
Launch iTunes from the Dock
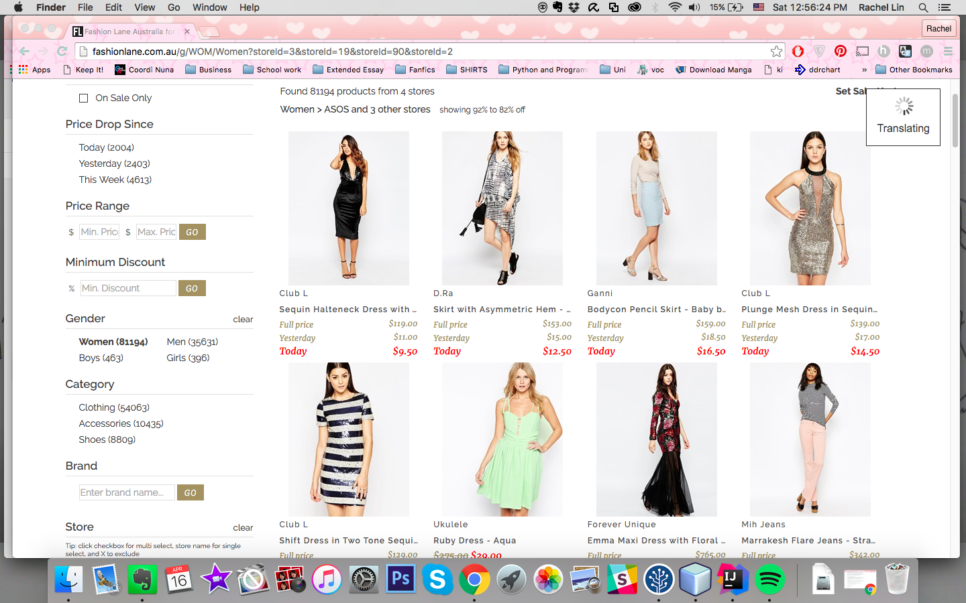tap(327, 579)
